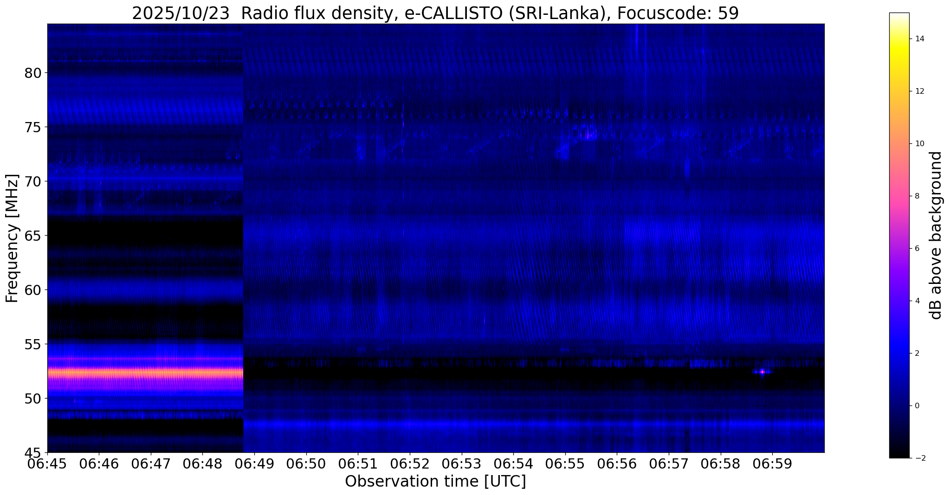
Task: Click the 06:58 time tick label
Action: coord(721,463)
